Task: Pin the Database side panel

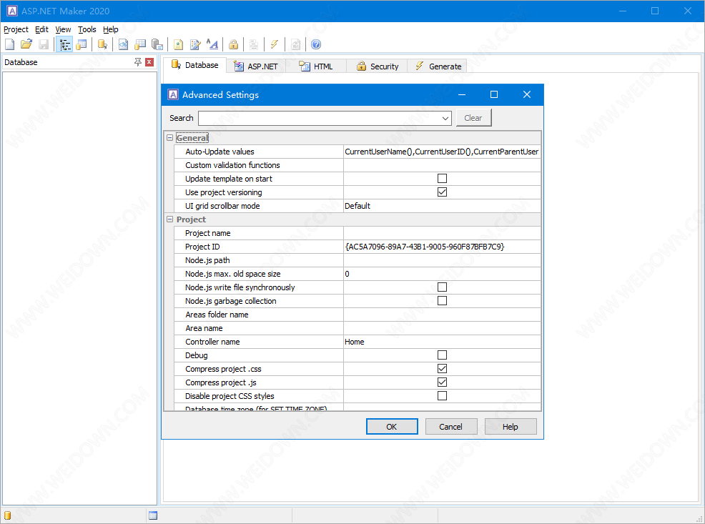Action: pyautogui.click(x=138, y=62)
